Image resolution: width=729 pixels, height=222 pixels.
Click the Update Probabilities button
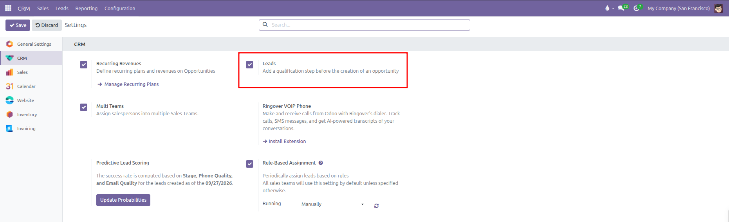click(123, 200)
